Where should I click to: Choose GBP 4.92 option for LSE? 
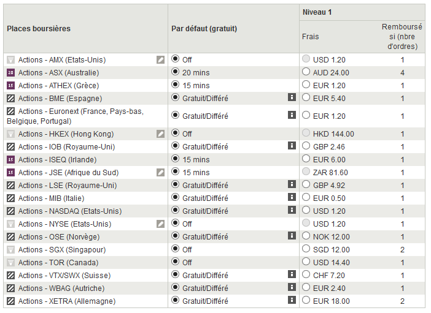coord(307,185)
